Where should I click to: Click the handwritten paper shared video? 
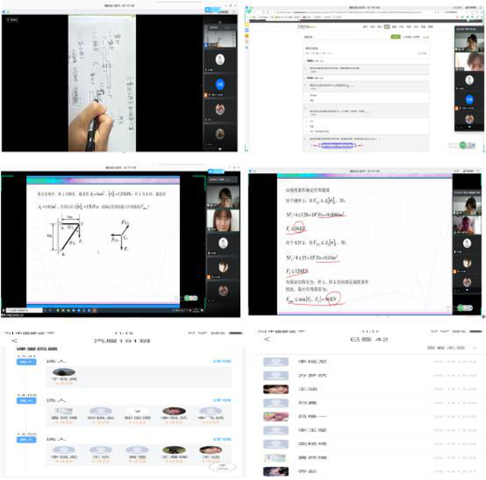(x=103, y=80)
